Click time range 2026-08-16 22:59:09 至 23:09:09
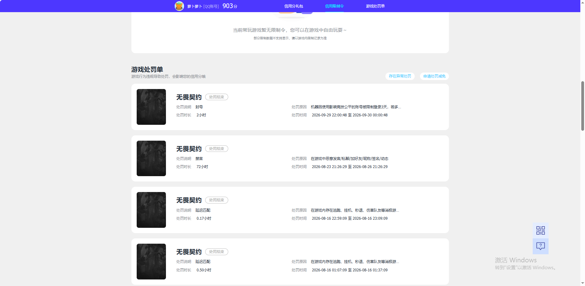The height and width of the screenshot is (286, 585). click(350, 218)
